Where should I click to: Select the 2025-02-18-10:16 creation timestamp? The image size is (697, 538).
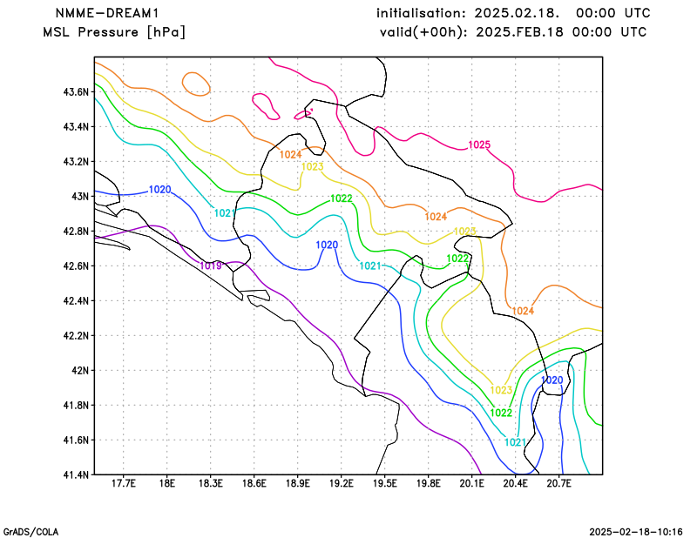[x=636, y=532]
